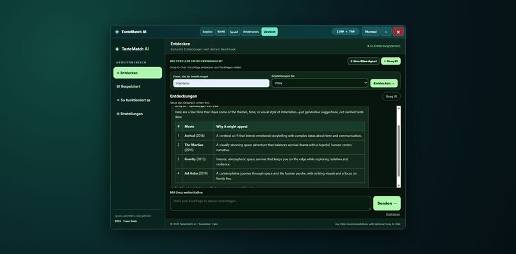Click the Chat leeren link
The height and width of the screenshot is (254, 516).
[x=393, y=214]
